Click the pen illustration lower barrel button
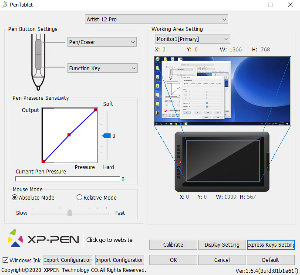300x275 pixels. pos(38,62)
